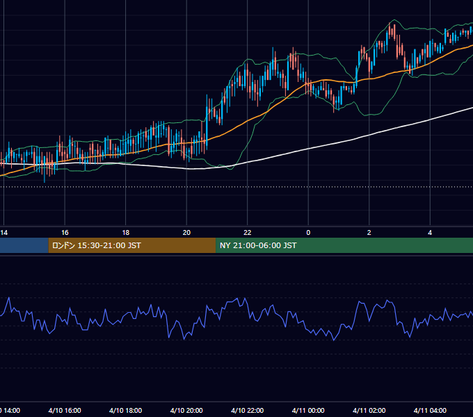This screenshot has height=417, width=473.
Task: Click the tallest candlestick peak near 3 o'clock
Action: coord(390,29)
